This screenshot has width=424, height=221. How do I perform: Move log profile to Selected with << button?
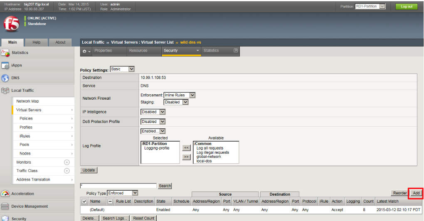coord(186,148)
